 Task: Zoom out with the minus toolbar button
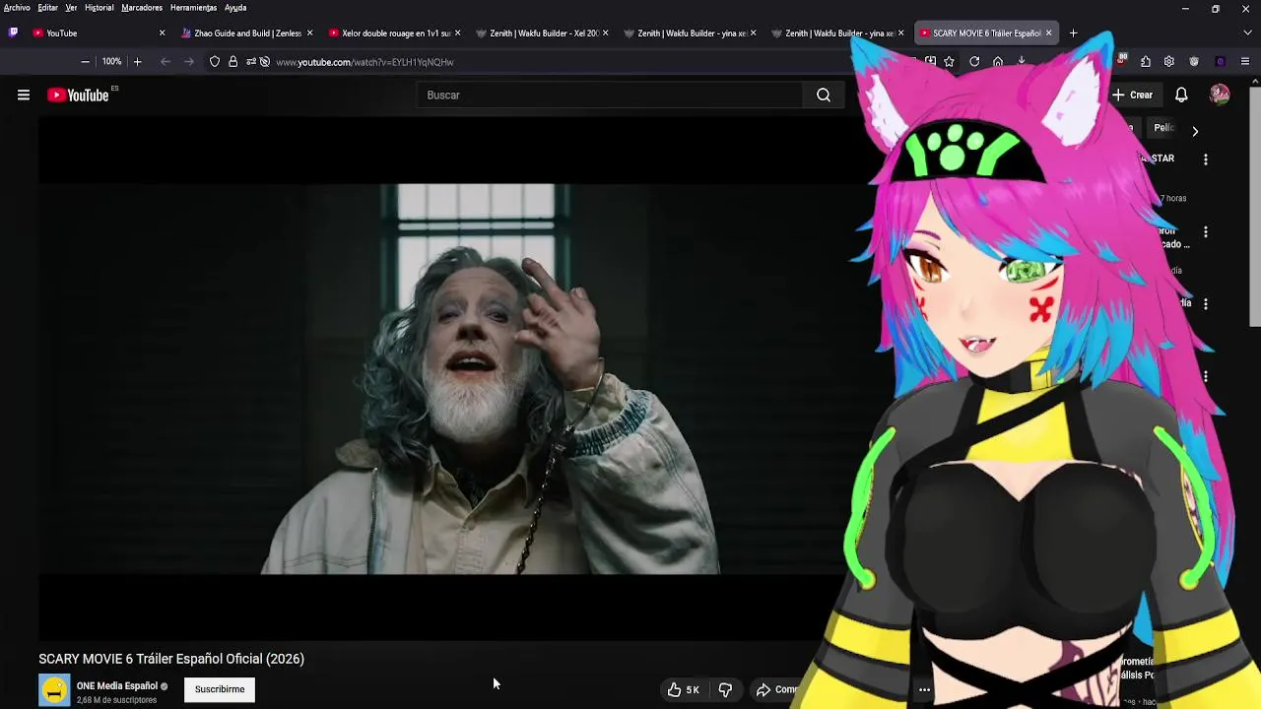pos(85,62)
